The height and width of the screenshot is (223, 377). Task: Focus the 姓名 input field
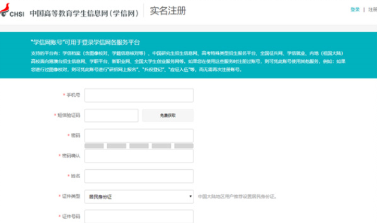(139, 176)
